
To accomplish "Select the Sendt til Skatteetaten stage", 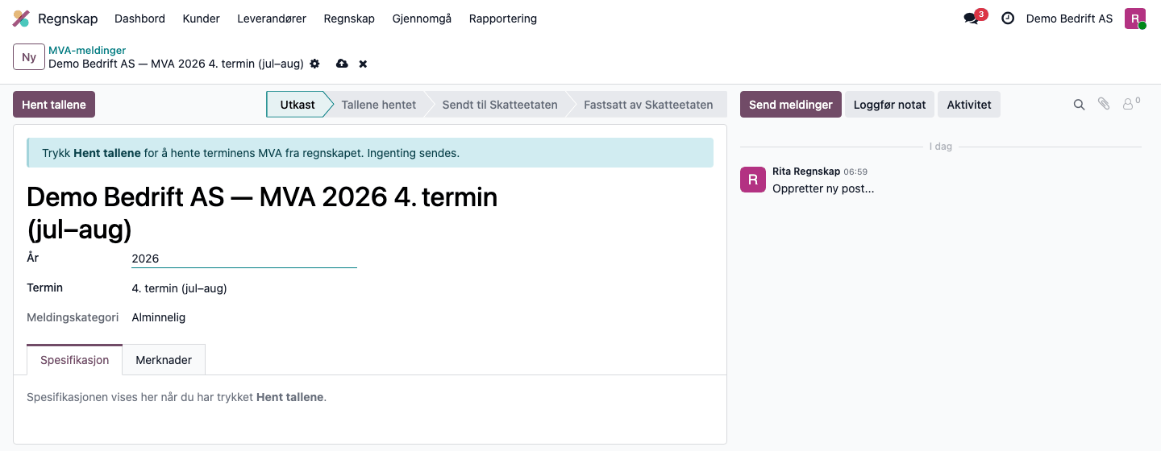I will 500,105.
